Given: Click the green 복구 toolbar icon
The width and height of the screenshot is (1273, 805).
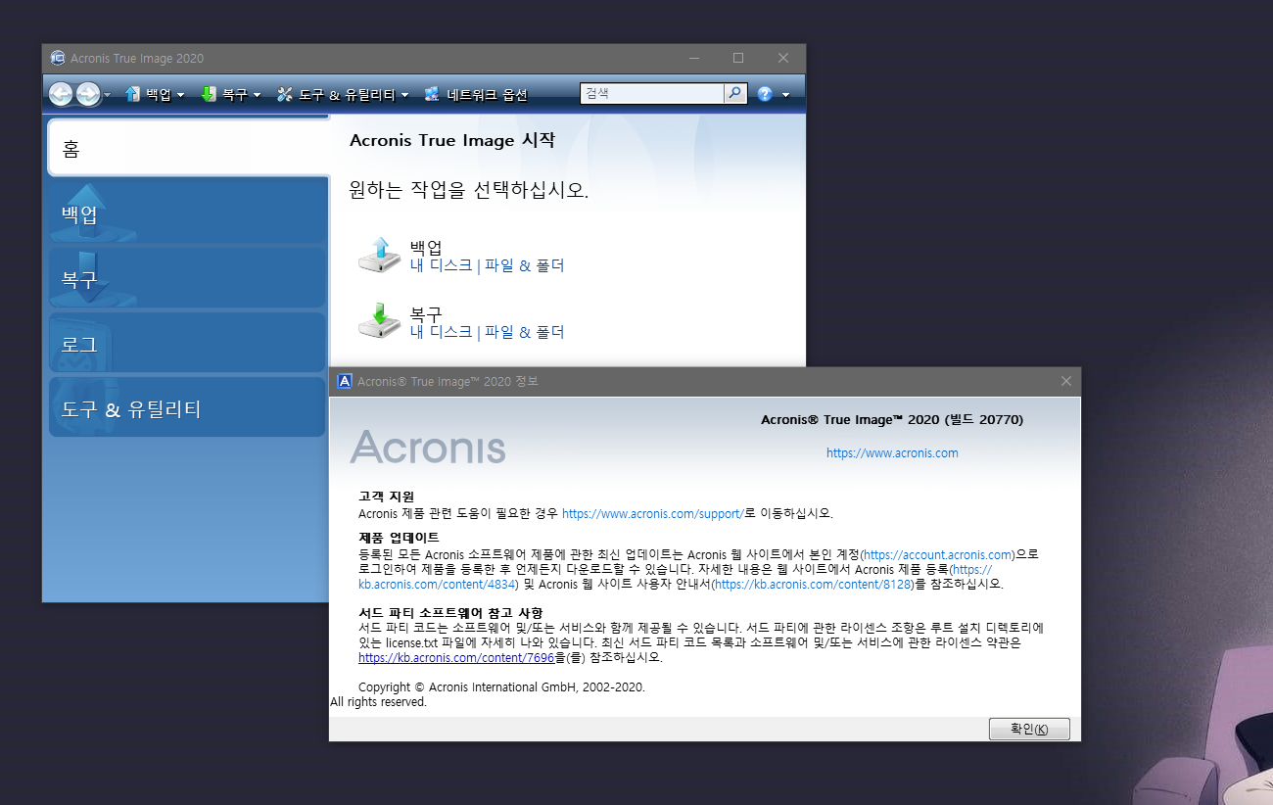Looking at the screenshot, I should coord(208,94).
